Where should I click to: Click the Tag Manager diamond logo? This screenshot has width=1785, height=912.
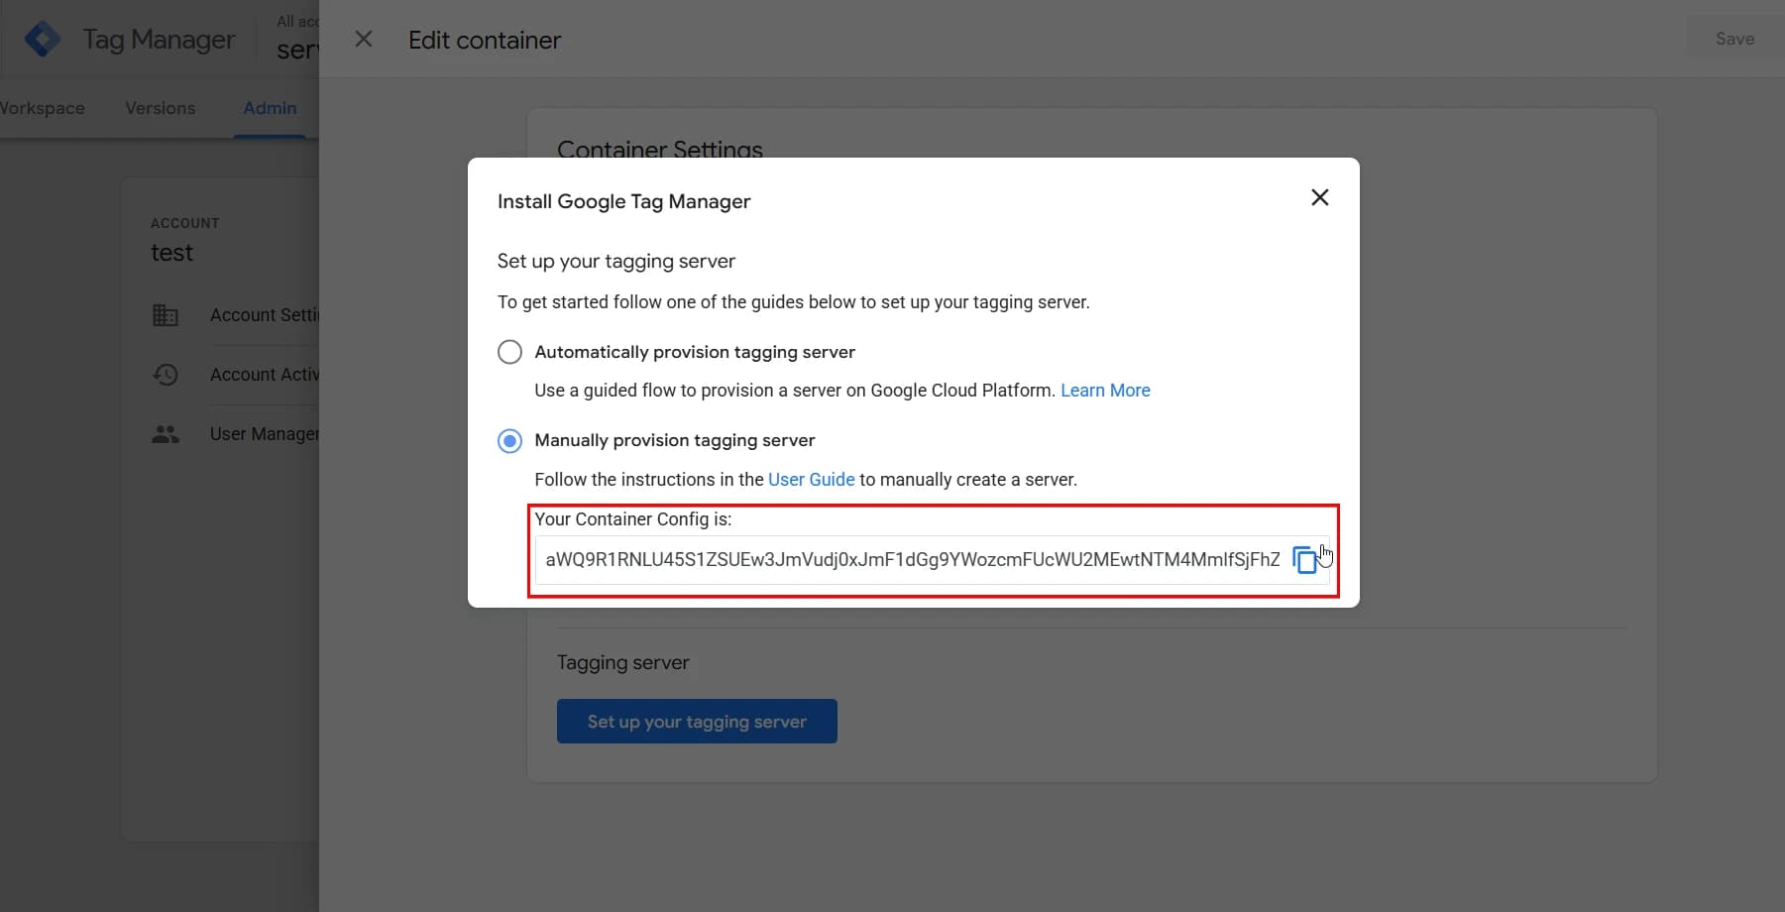click(x=44, y=38)
